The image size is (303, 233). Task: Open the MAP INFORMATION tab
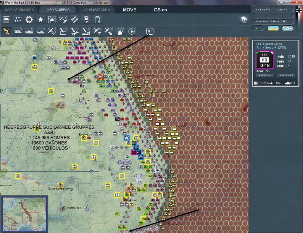(19, 10)
